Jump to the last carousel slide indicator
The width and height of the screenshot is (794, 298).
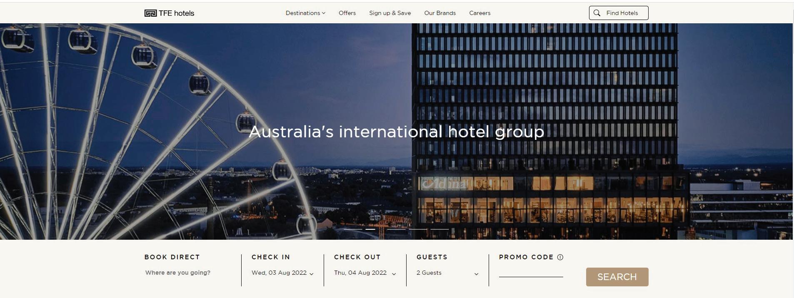pos(439,229)
